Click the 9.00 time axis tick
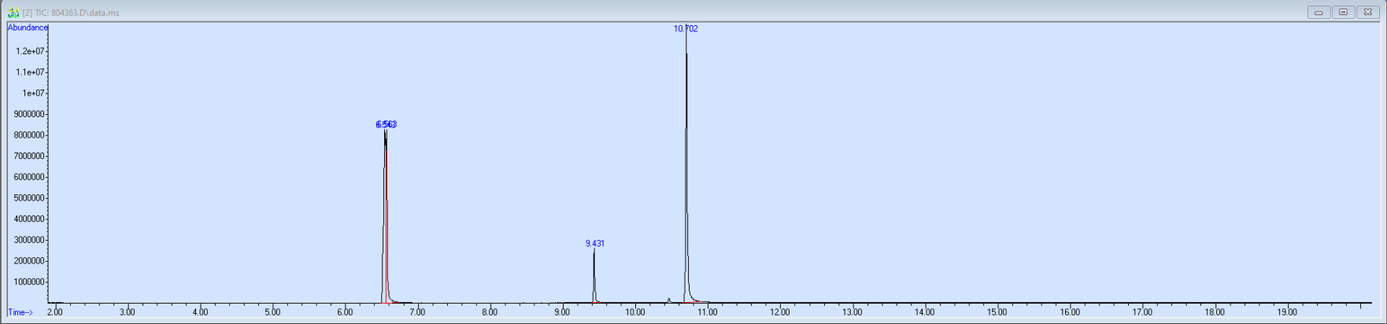The height and width of the screenshot is (324, 1387). pyautogui.click(x=562, y=312)
